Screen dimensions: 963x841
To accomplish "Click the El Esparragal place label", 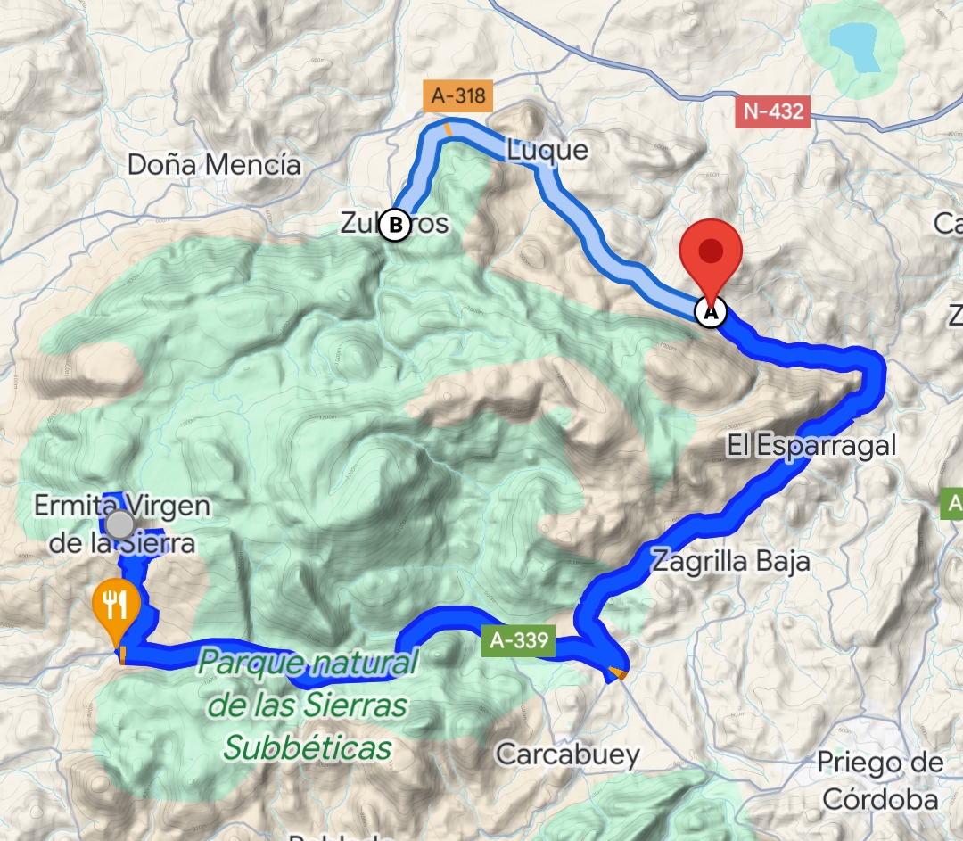I will pos(811,445).
